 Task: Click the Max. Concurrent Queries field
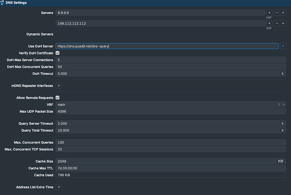point(171,142)
